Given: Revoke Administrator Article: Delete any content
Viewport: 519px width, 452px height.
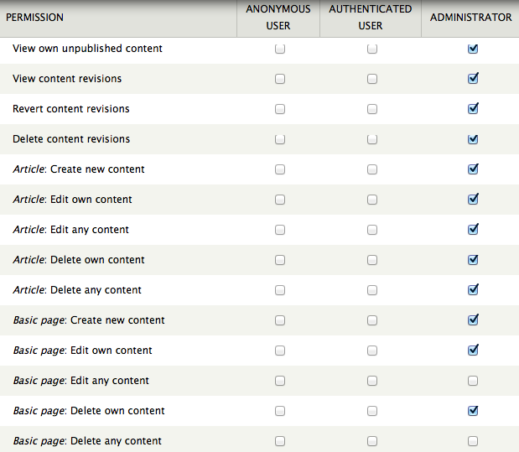Looking at the screenshot, I should [473, 290].
